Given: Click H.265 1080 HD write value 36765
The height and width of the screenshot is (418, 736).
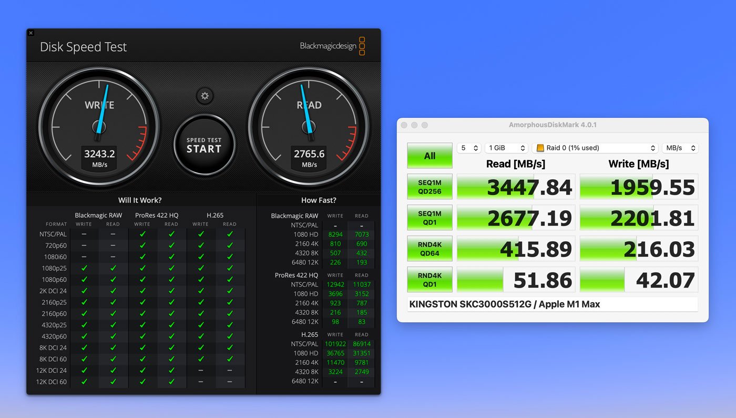Looking at the screenshot, I should click(334, 353).
